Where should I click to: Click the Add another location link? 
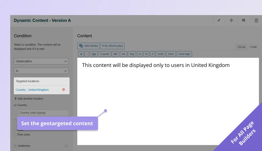point(30,98)
